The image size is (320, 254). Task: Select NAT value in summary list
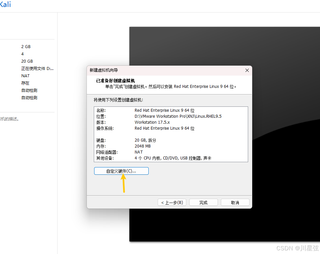click(x=139, y=152)
